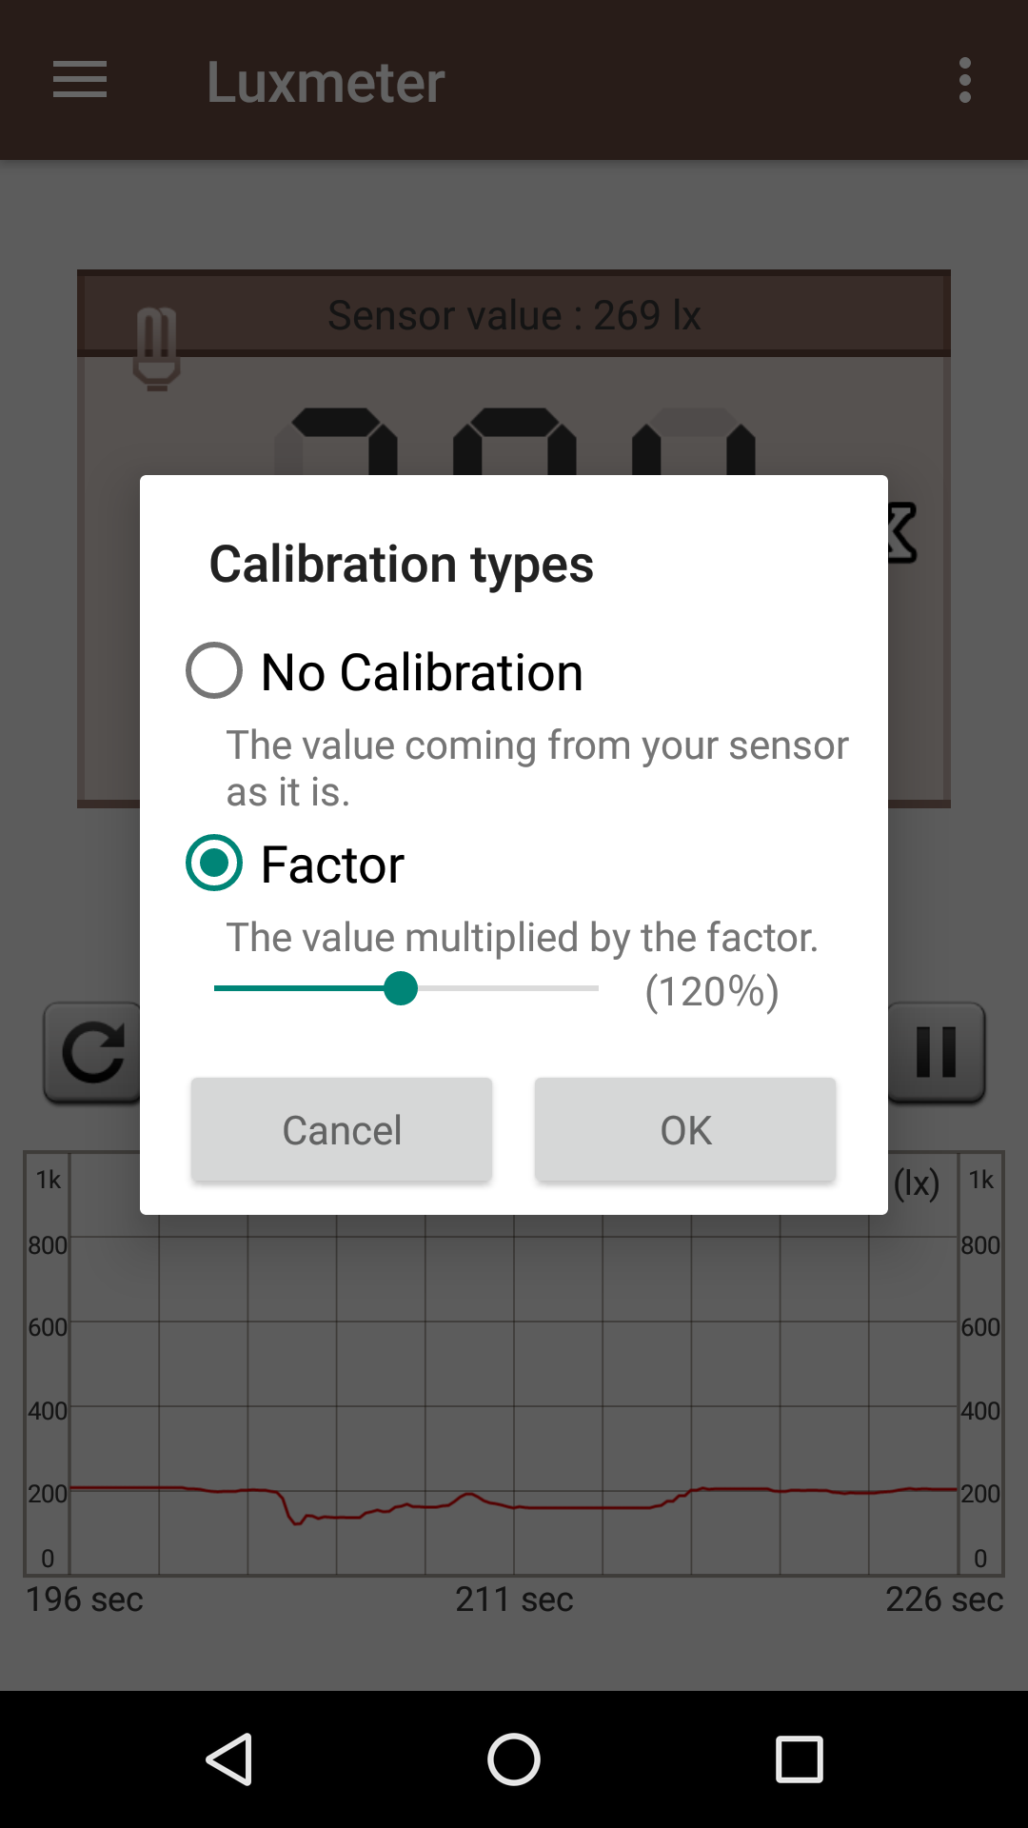Tap the Android back navigation icon

pyautogui.click(x=231, y=1760)
